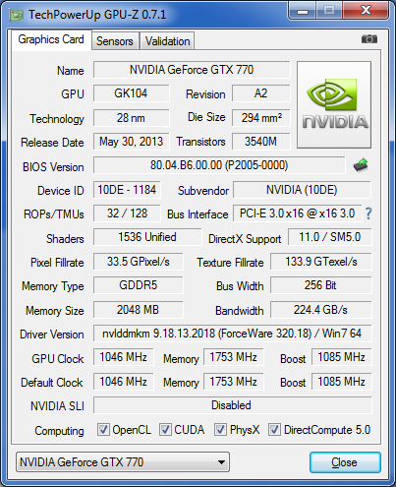The width and height of the screenshot is (396, 487).
Task: Click the NVIDIA SLI label
Action: click(x=57, y=406)
